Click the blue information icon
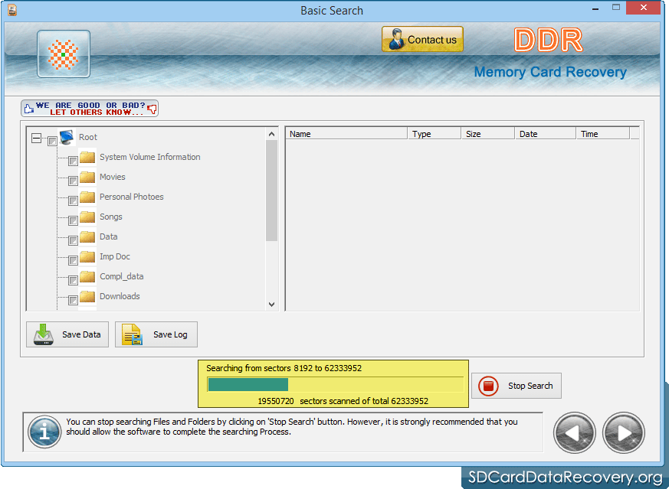 44,432
